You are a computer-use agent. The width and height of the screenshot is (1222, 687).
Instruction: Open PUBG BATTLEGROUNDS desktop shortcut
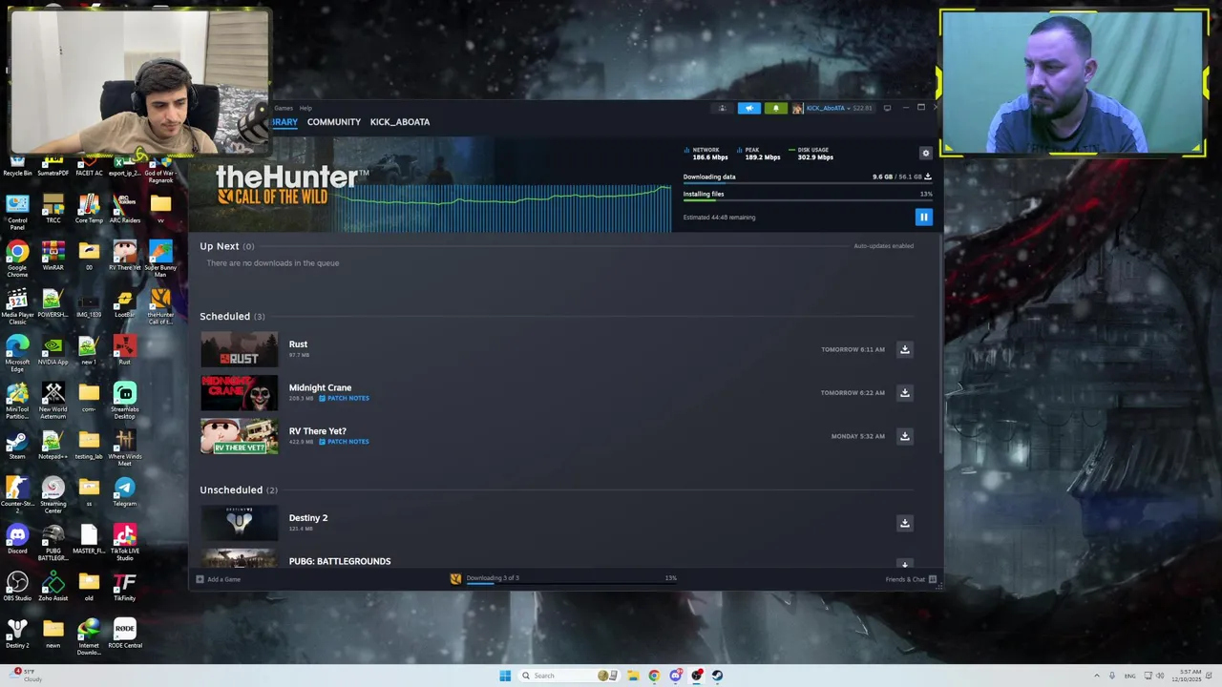[x=53, y=542]
